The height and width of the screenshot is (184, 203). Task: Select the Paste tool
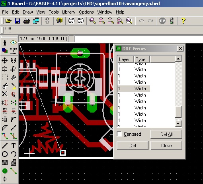(x=14, y=86)
